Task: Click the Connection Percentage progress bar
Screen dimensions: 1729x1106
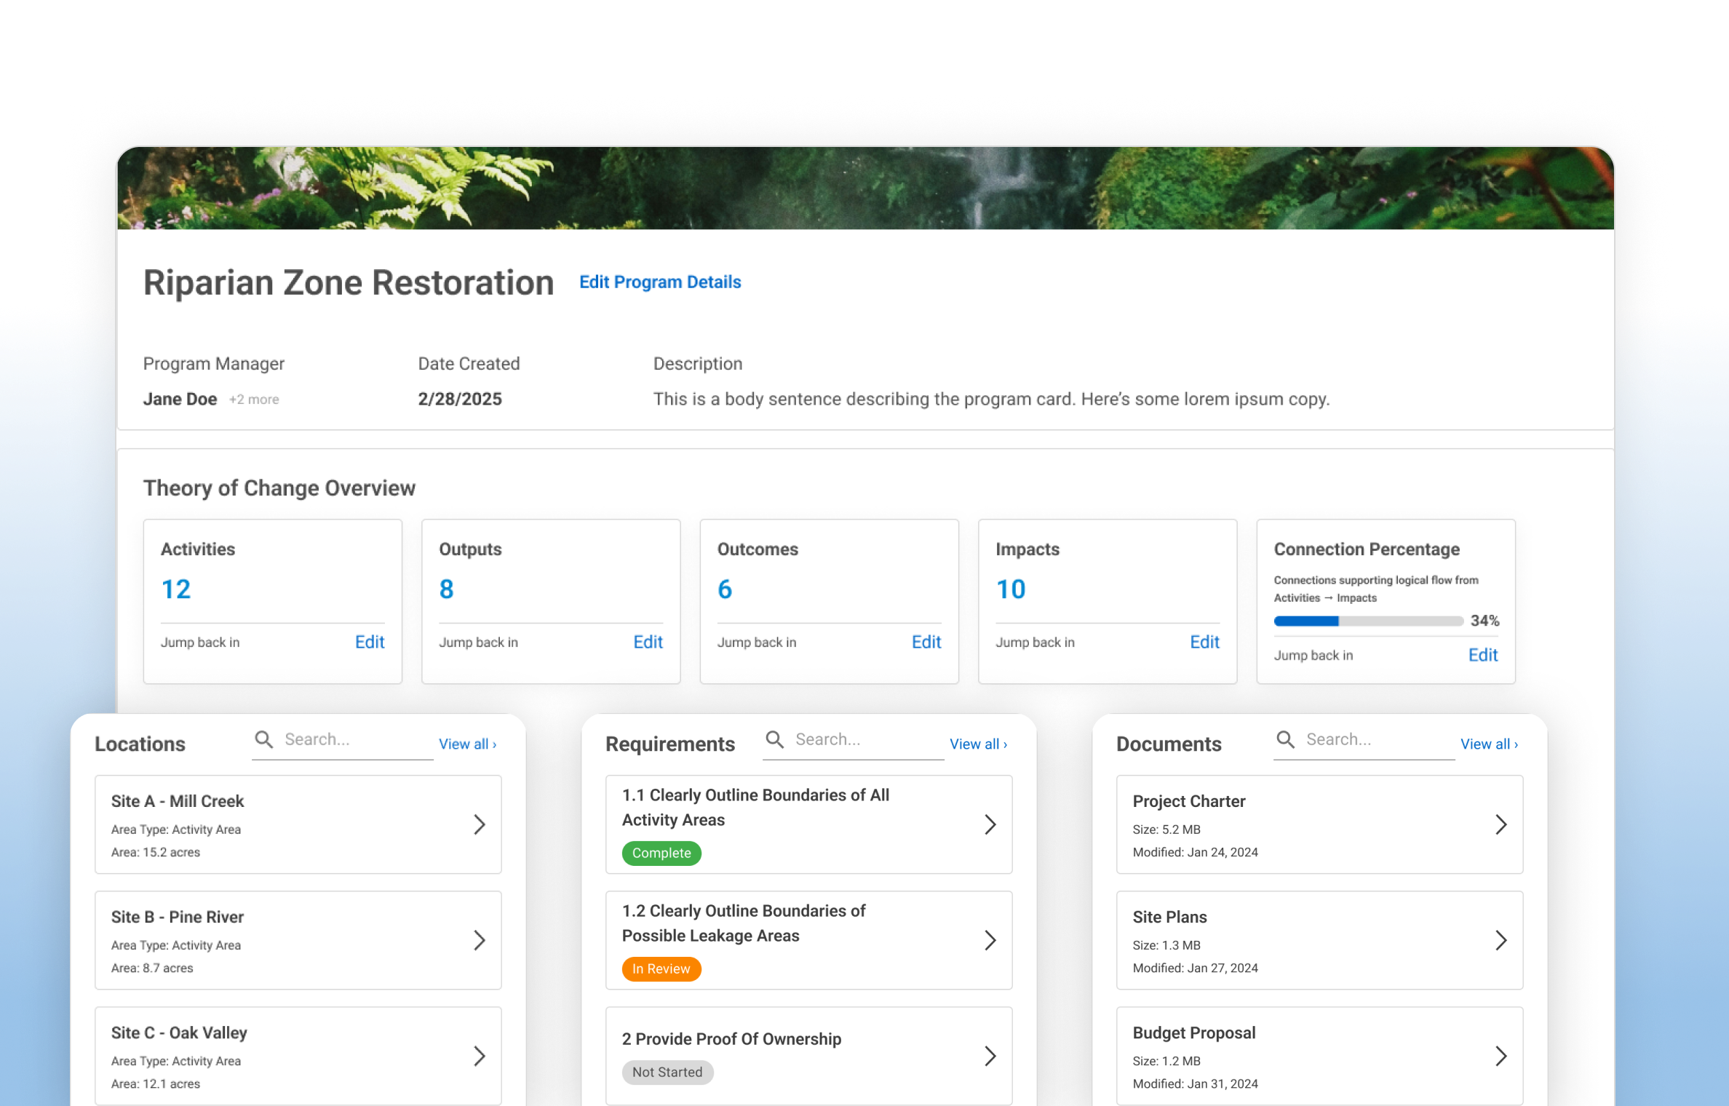Action: tap(1367, 621)
